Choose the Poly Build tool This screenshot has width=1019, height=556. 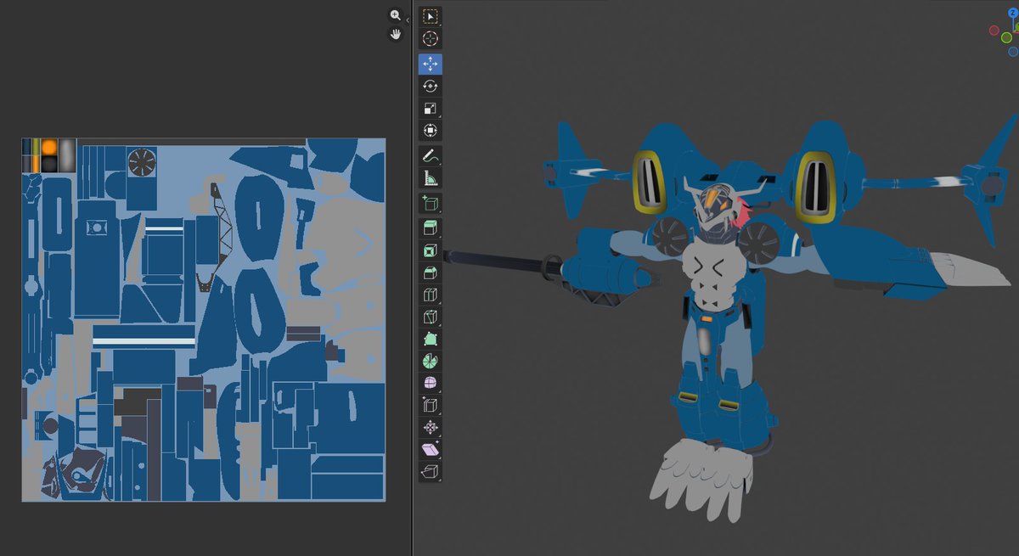pos(431,340)
